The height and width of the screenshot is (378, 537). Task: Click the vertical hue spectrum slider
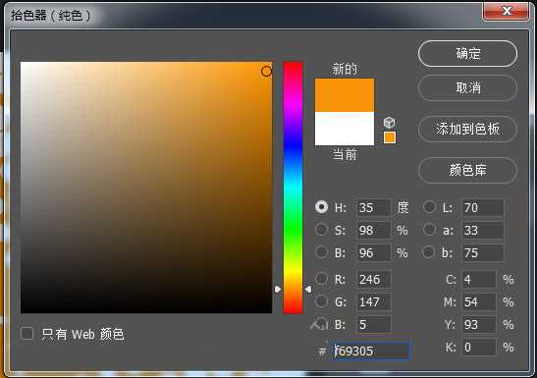coord(293,188)
